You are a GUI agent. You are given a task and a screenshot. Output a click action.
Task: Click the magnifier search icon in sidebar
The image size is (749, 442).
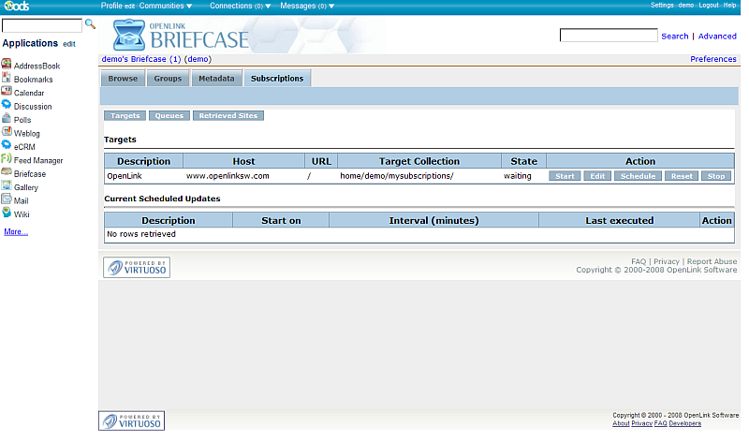[x=90, y=24]
